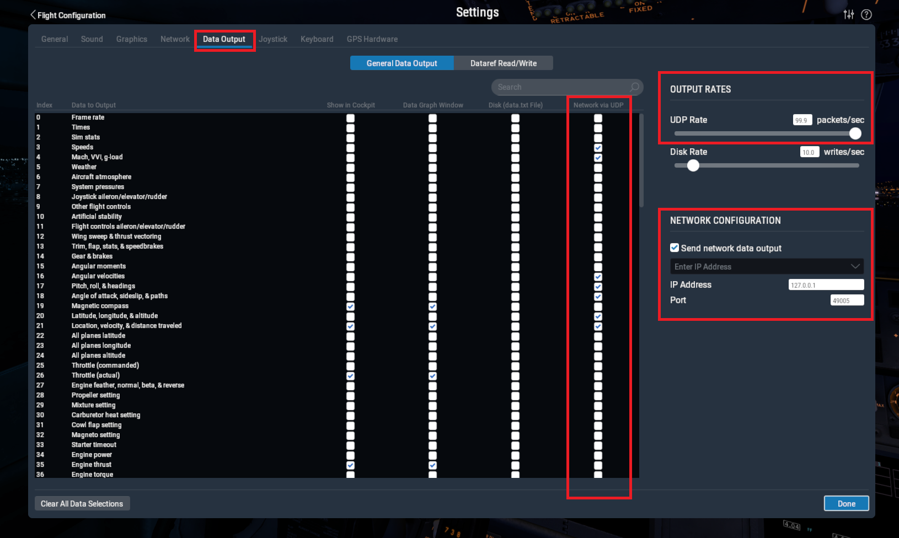This screenshot has height=538, width=899.
Task: Expand the Enter IP Address dropdown
Action: [855, 267]
